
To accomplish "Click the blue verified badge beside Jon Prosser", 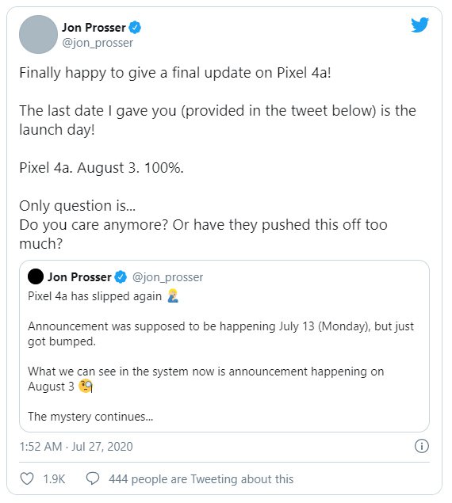I will coord(135,28).
